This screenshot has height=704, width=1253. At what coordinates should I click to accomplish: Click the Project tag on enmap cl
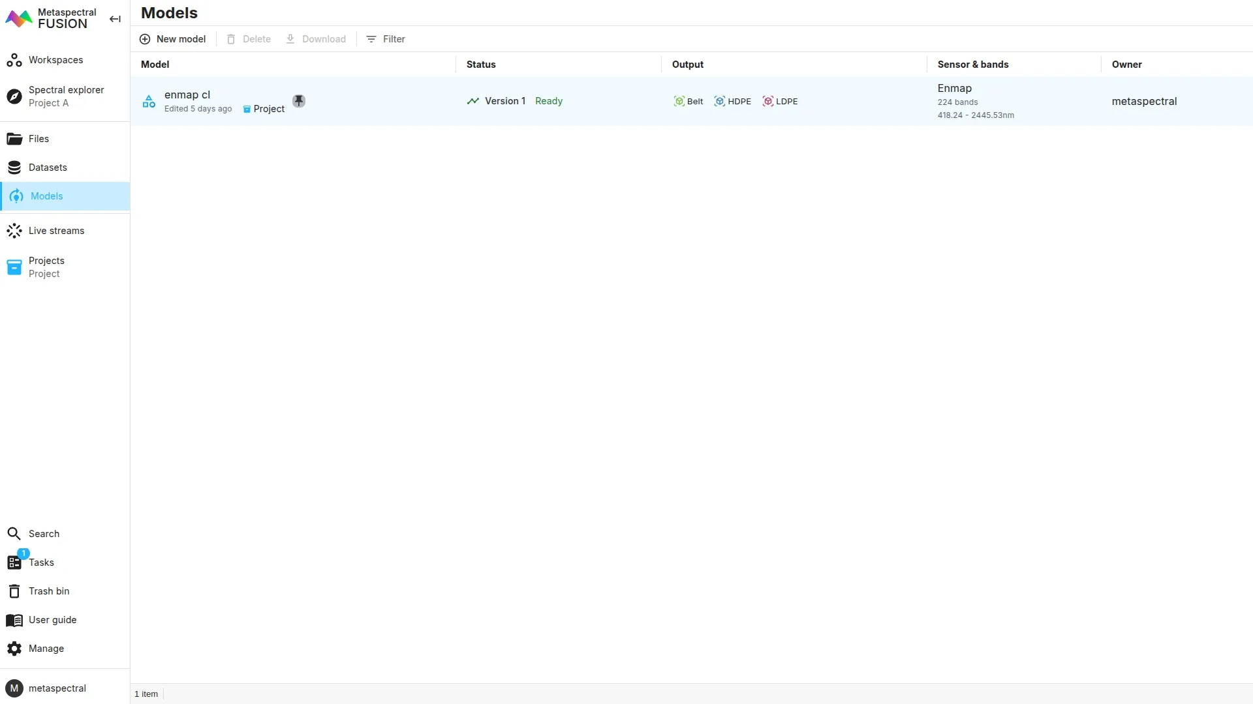click(264, 109)
